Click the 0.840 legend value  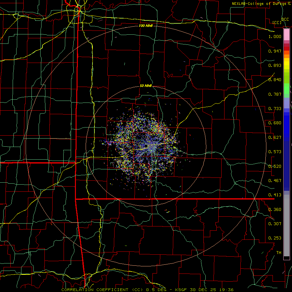click(275, 80)
